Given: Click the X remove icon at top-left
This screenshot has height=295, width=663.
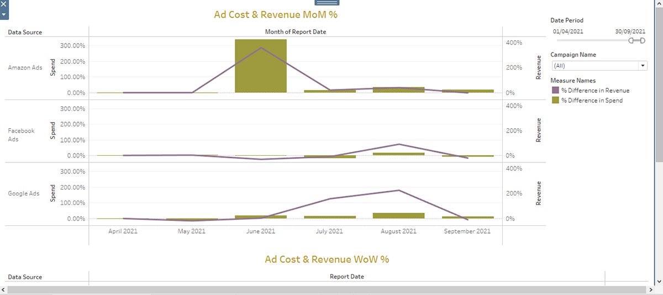Looking at the screenshot, I should [x=4, y=4].
